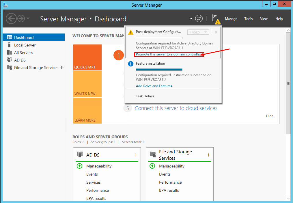Click the AD DS role tile icon
This screenshot has height=203, width=293.
click(80, 154)
